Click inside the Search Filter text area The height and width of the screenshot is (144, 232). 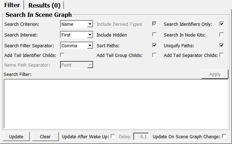click(x=116, y=104)
